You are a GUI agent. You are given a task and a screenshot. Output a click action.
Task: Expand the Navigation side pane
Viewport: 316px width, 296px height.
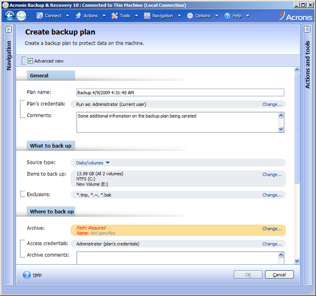9,29
